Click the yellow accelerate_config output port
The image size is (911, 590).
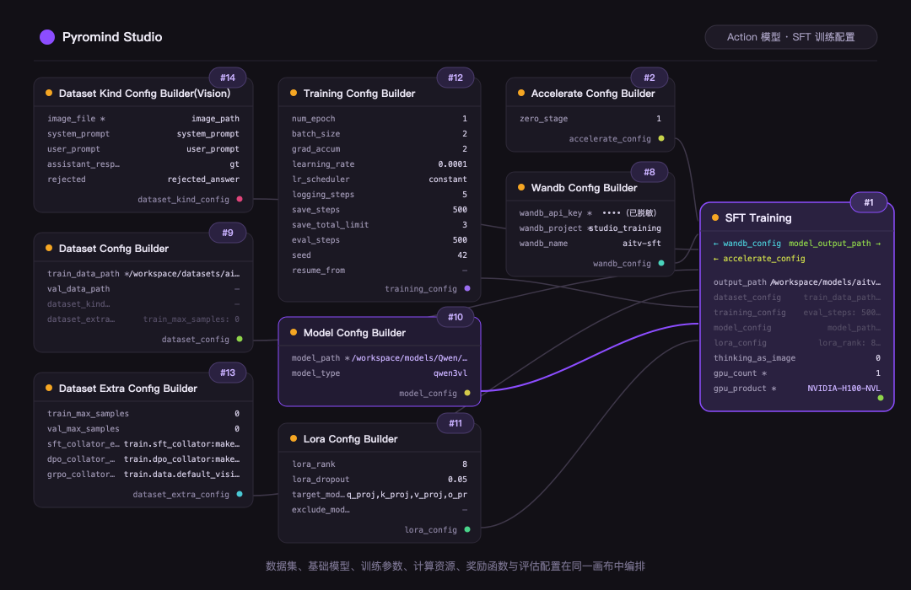pyautogui.click(x=661, y=138)
